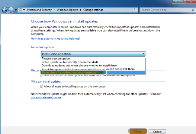Maximize the Control Panel window
The width and height of the screenshot is (196, 134).
182,2
